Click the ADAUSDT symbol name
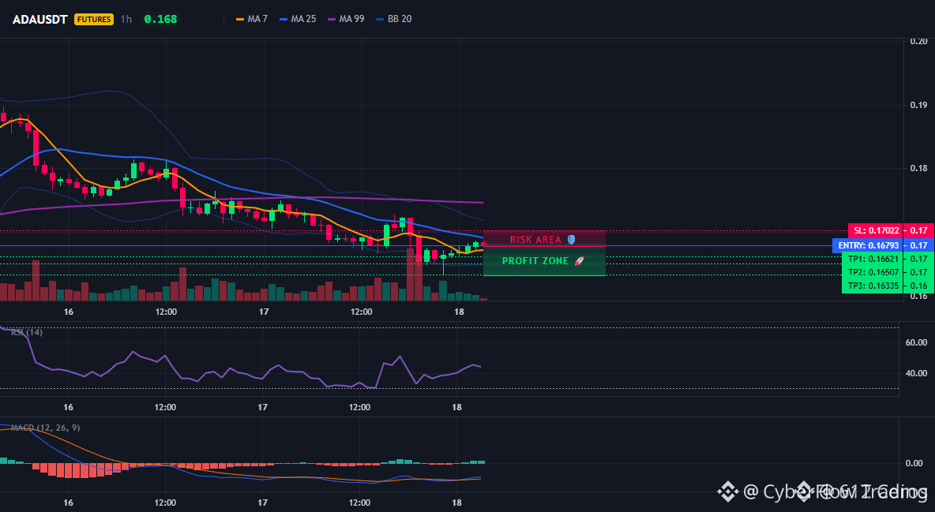This screenshot has height=512, width=935. [40, 19]
